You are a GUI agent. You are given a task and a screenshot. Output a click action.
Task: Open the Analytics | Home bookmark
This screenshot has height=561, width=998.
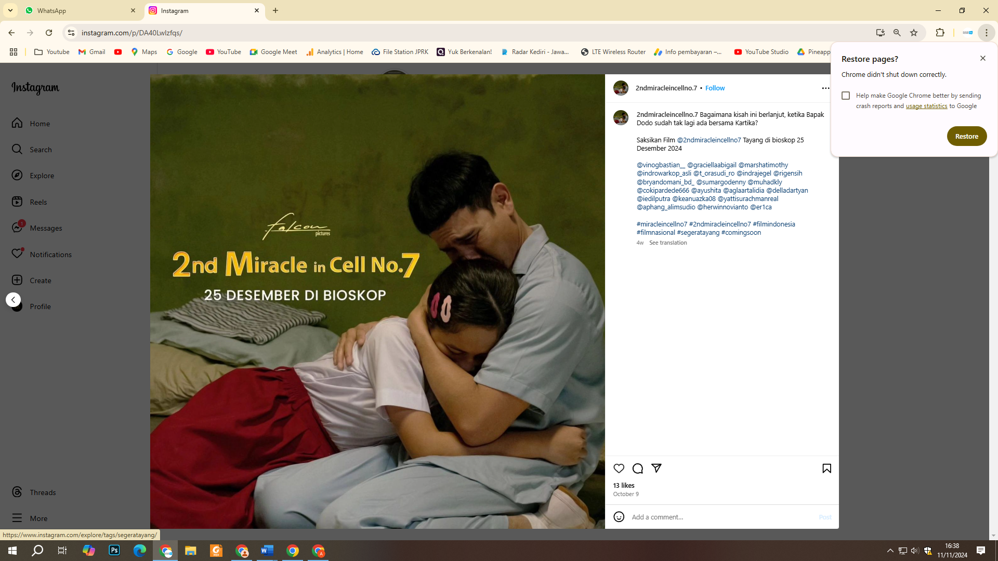coord(335,52)
